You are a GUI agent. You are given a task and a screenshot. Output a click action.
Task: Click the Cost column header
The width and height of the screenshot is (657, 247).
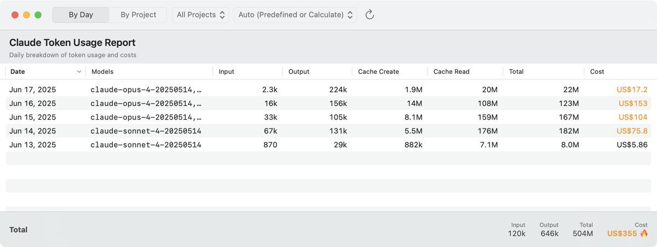click(618, 72)
